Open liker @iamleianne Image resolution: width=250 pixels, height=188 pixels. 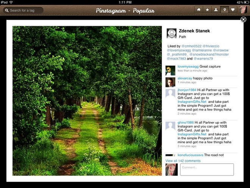pyautogui.click(x=202, y=50)
